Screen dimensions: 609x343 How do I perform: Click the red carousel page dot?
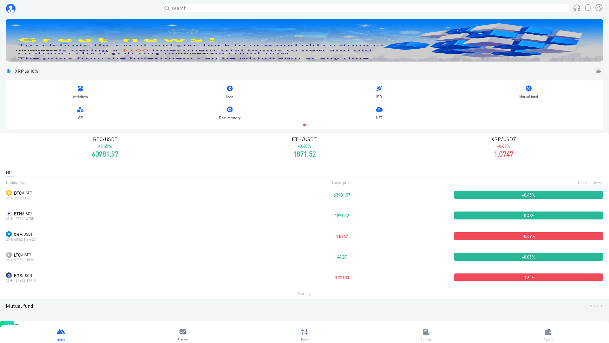[x=304, y=125]
